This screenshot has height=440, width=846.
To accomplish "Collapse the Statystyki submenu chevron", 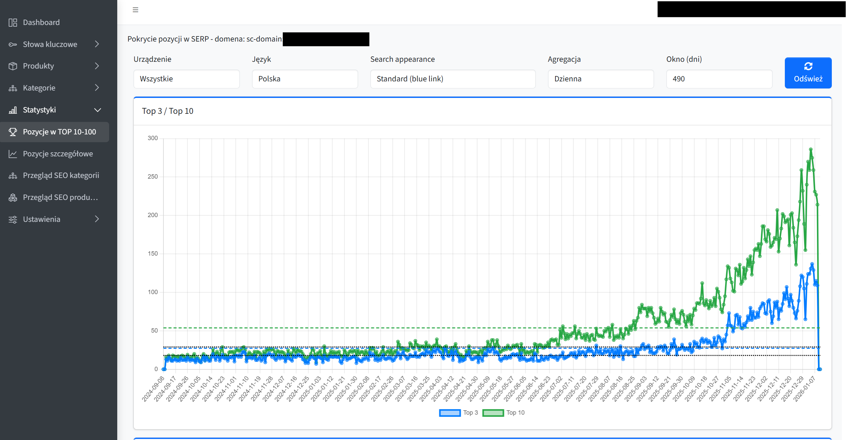I will pyautogui.click(x=98, y=110).
